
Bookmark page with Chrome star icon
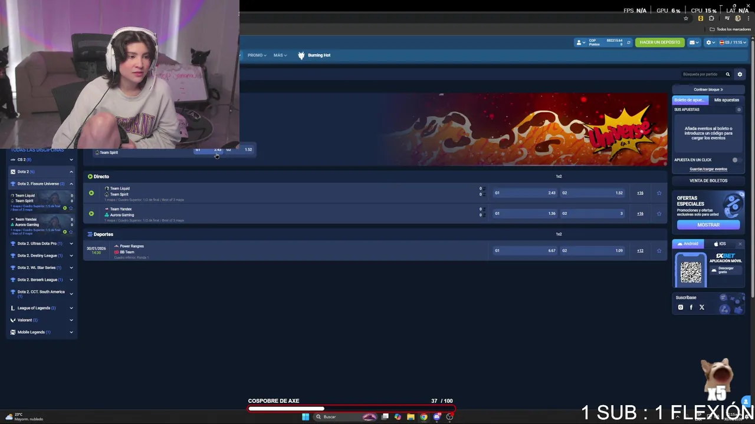pos(686,18)
